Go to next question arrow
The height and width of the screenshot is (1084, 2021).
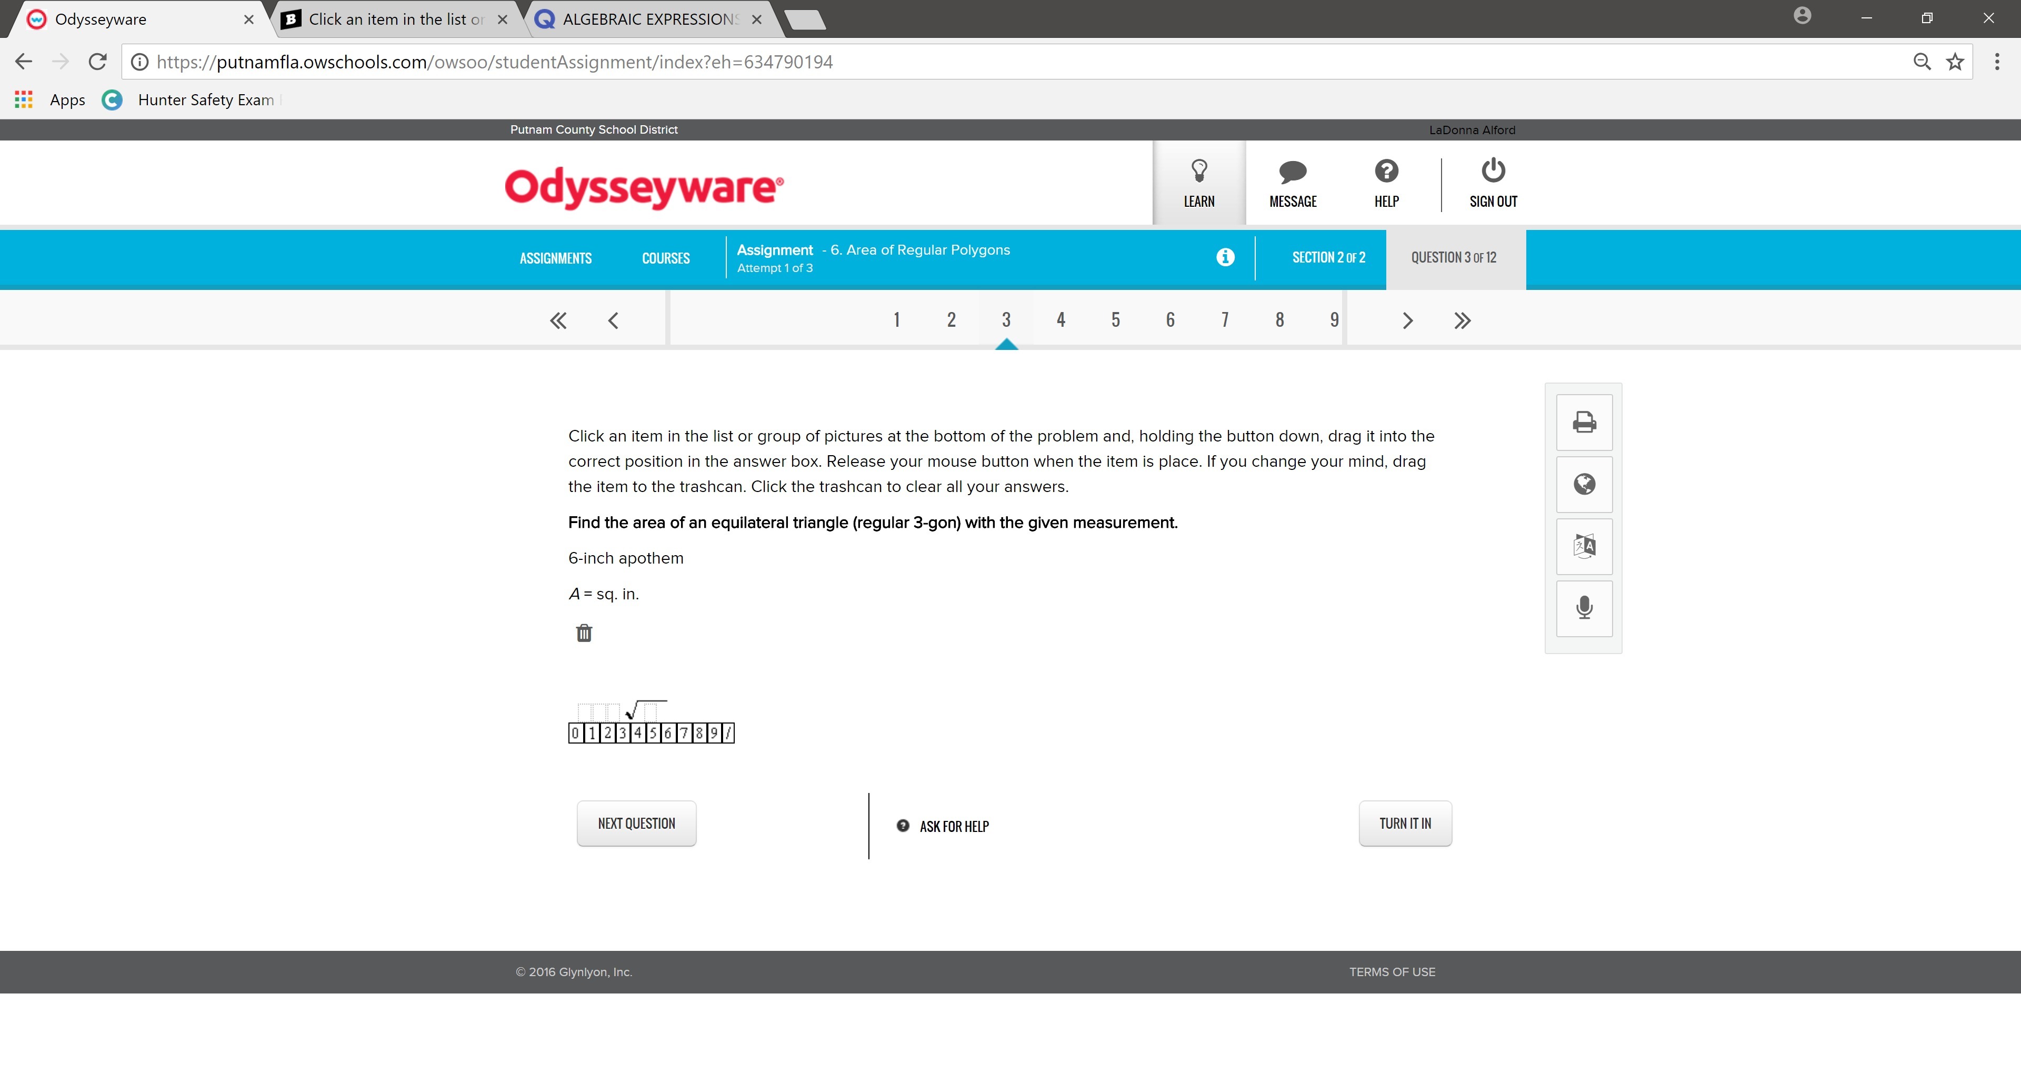tap(1407, 320)
